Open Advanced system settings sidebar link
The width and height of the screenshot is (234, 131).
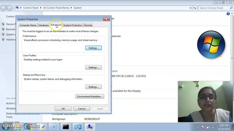[11, 40]
